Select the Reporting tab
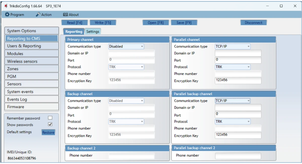 click(74, 32)
